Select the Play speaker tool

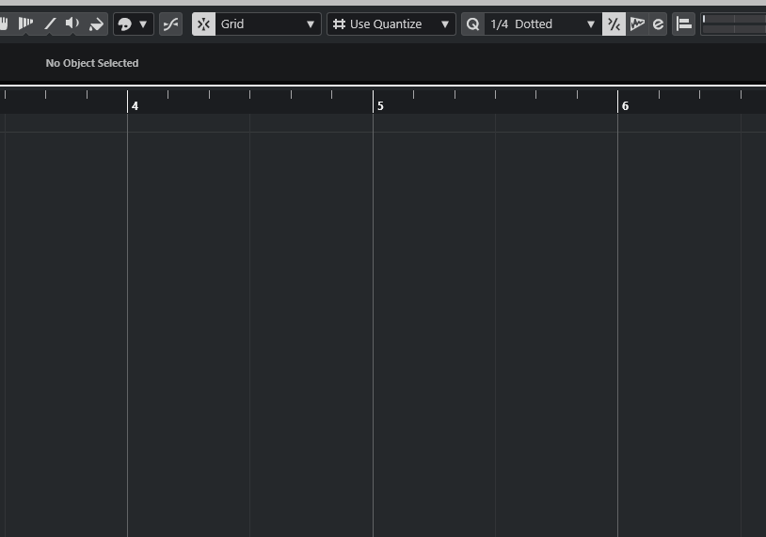(x=72, y=24)
